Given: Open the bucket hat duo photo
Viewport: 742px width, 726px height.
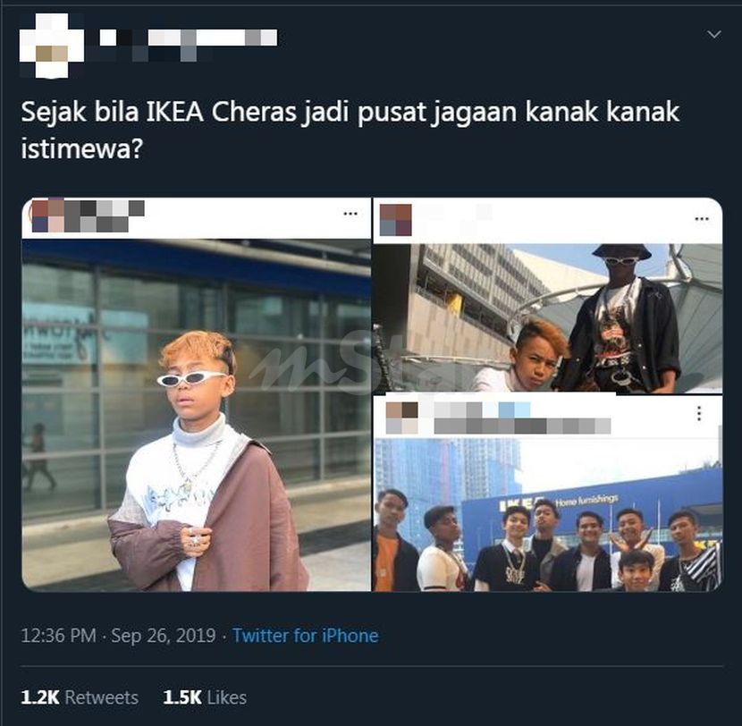Looking at the screenshot, I should coord(548,318).
